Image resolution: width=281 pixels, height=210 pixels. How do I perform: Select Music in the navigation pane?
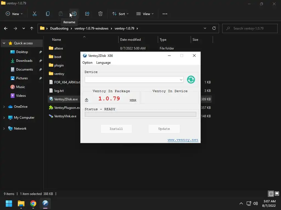pos(20,87)
